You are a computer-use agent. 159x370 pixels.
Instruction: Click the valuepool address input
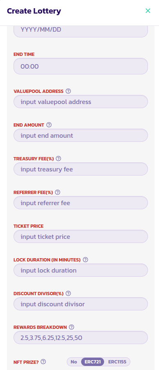coord(81,102)
